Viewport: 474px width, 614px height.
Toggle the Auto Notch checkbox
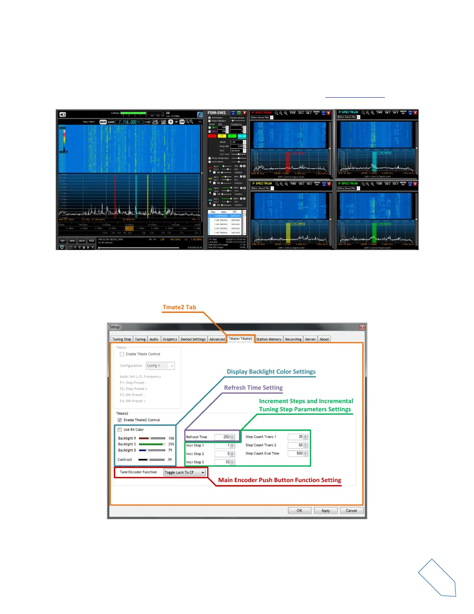[210, 162]
